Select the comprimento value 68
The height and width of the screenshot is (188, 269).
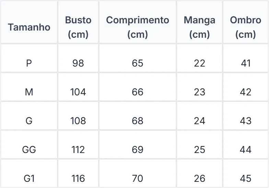click(x=138, y=121)
